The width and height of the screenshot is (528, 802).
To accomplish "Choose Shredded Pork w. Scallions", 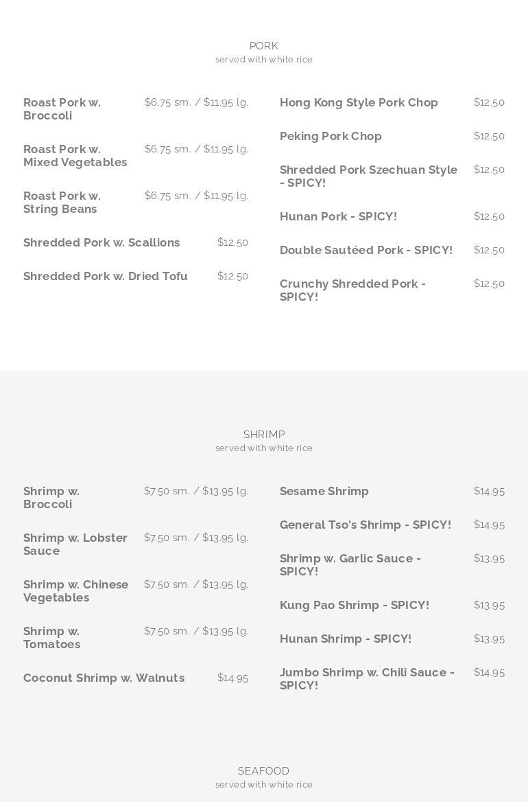I will click(x=101, y=242).
